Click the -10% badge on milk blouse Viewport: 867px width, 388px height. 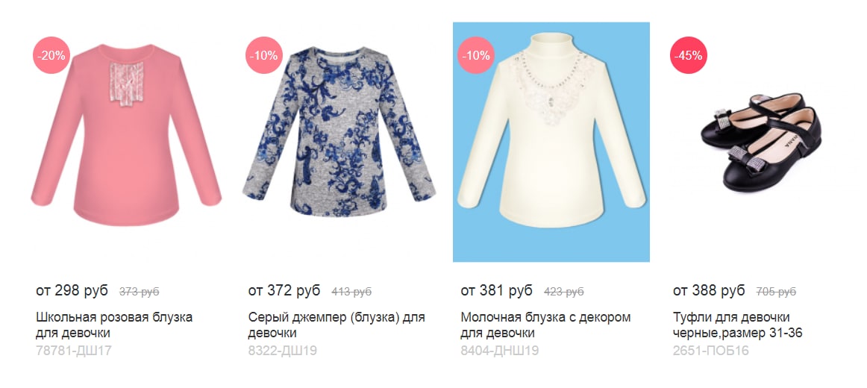tap(476, 55)
